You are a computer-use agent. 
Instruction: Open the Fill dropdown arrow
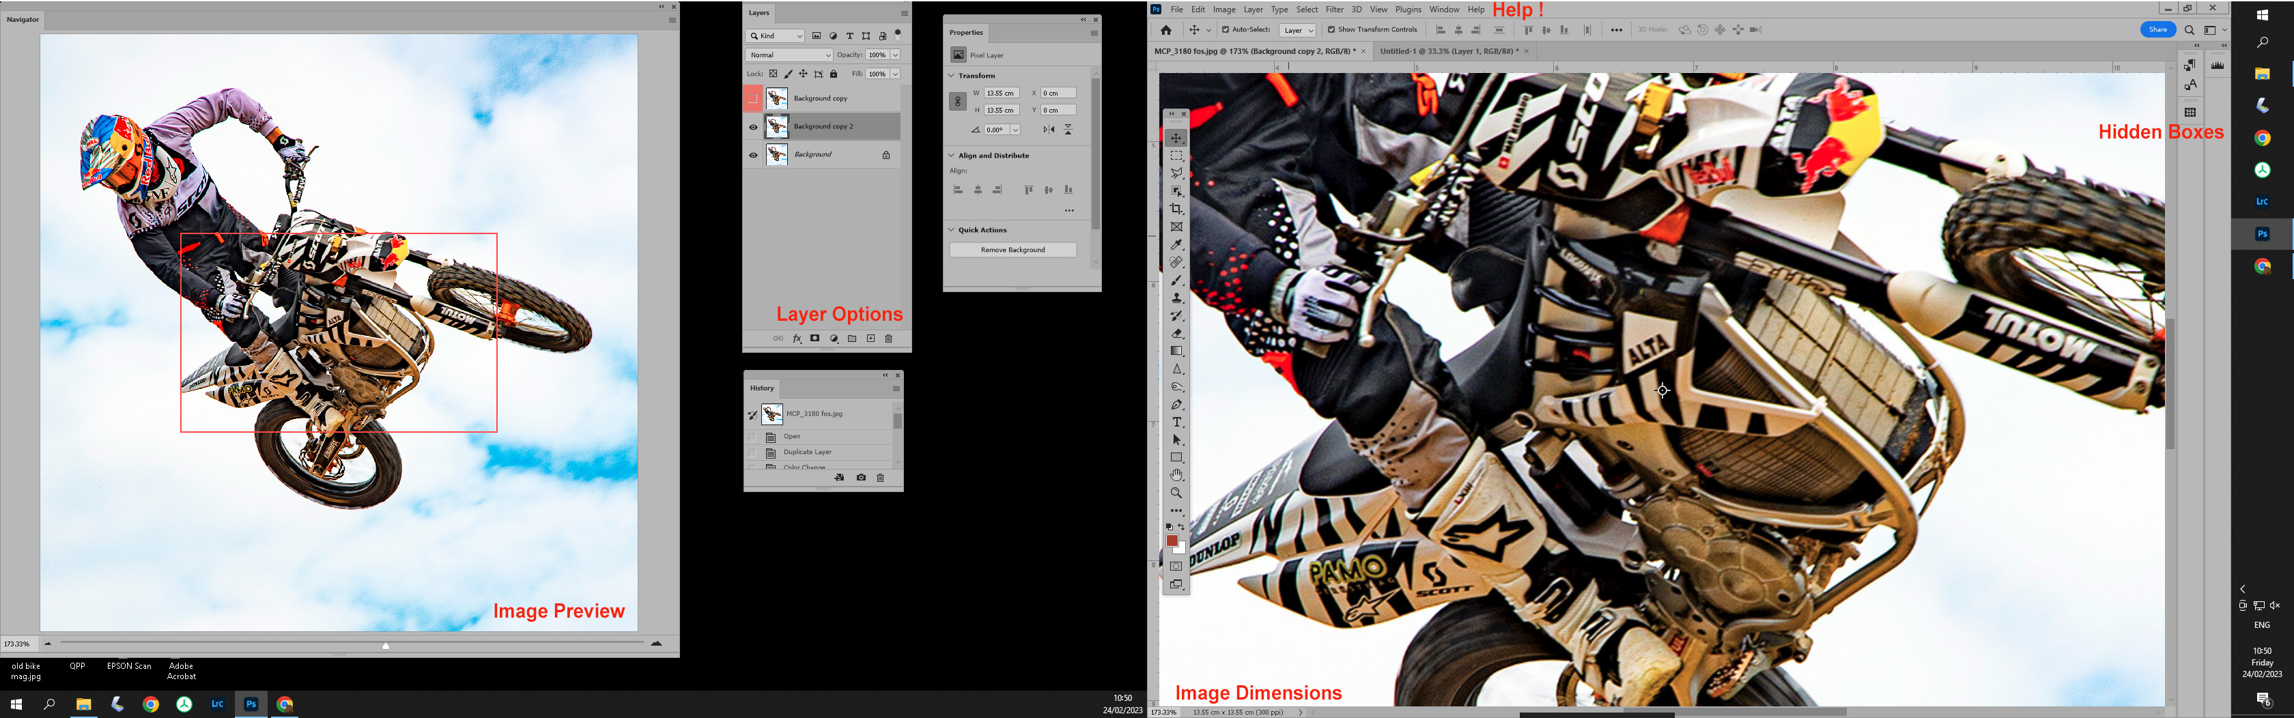895,75
